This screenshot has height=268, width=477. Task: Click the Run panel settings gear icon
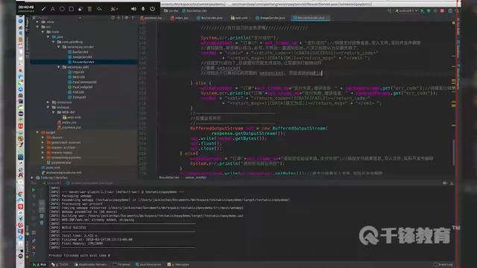(x=445, y=183)
